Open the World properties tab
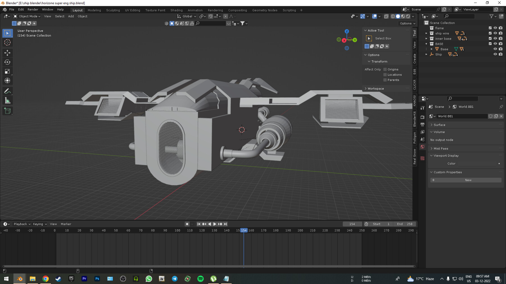The width and height of the screenshot is (506, 284). [x=423, y=147]
